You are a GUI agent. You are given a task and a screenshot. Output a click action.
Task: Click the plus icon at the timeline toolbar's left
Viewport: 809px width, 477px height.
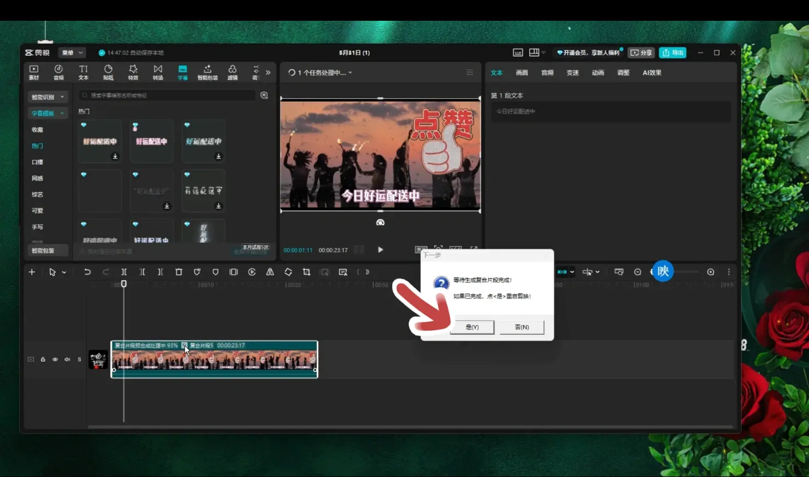point(32,272)
